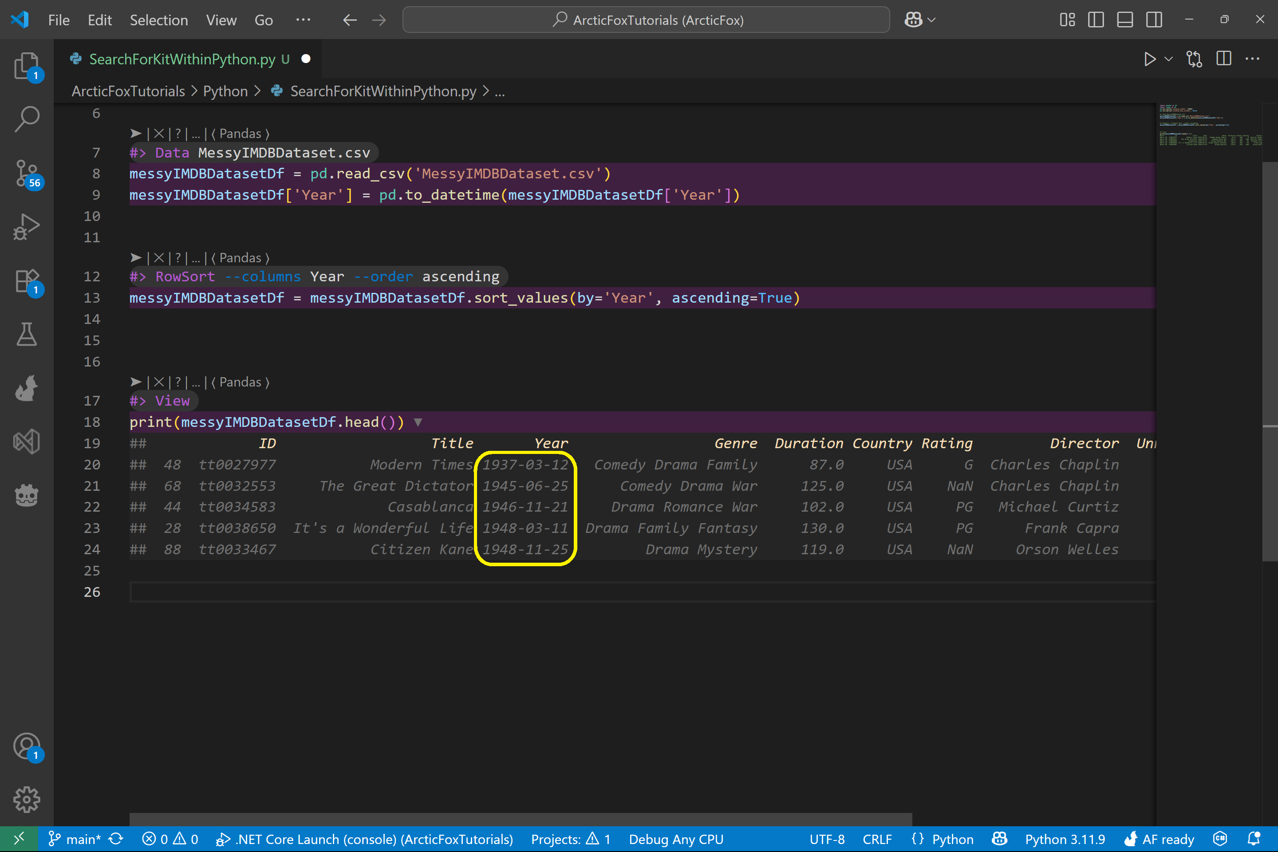This screenshot has width=1278, height=852.
Task: Toggle primary side bar visibility
Action: coord(1096,20)
